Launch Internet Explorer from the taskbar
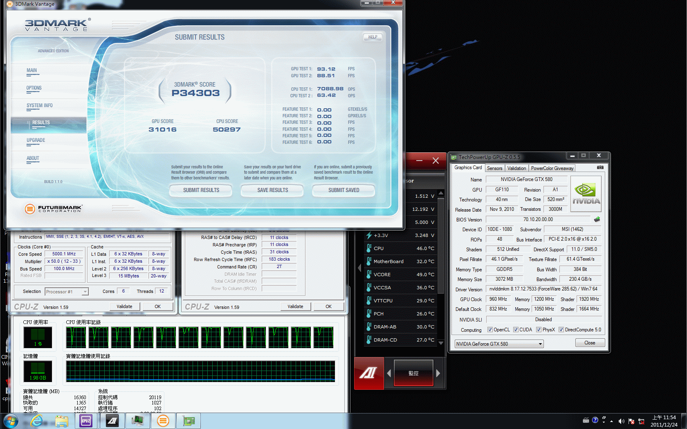The image size is (687, 429). [x=37, y=420]
